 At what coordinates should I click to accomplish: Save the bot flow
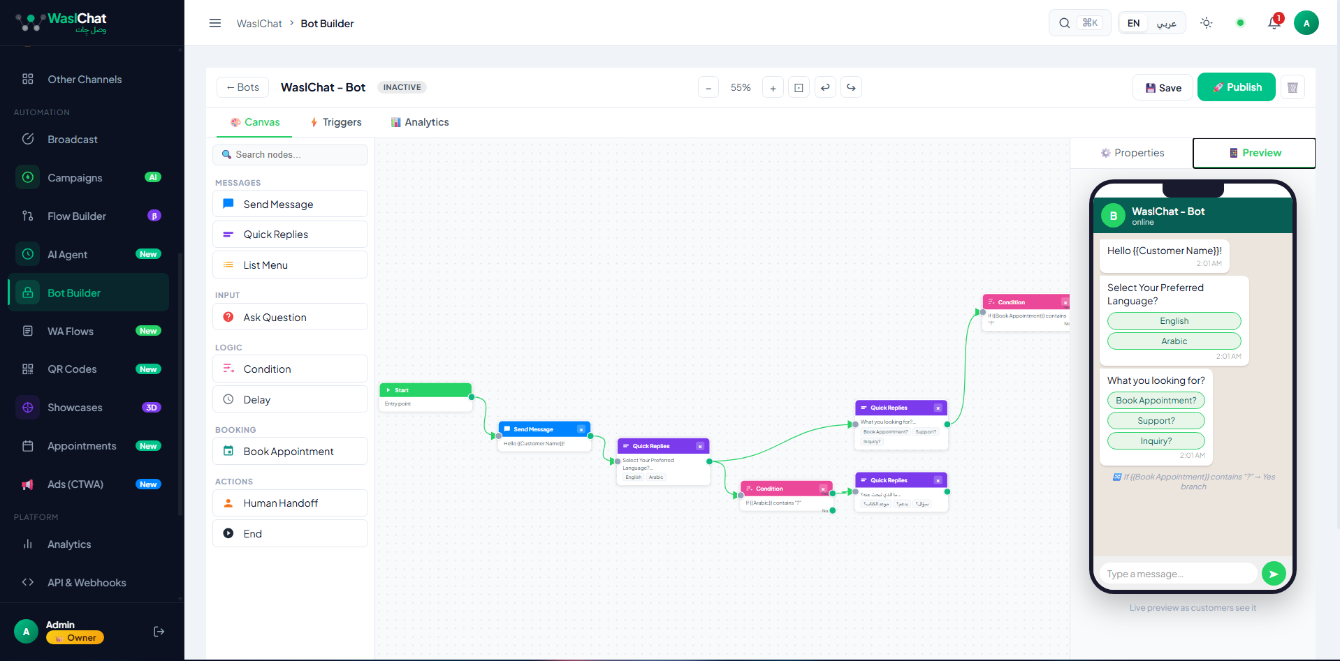(1163, 87)
